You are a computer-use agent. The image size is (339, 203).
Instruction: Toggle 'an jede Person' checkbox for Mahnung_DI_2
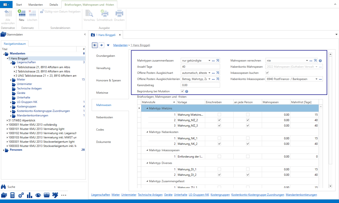point(248,175)
